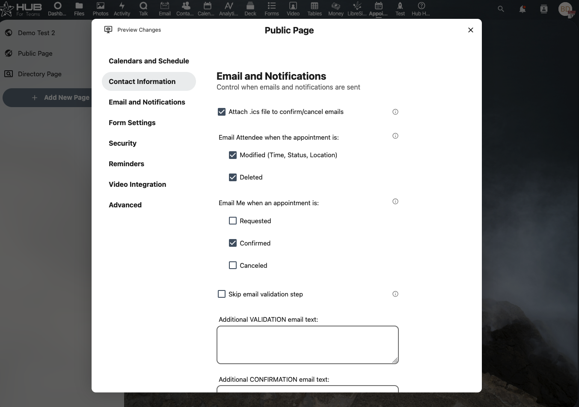Viewport: 579px width, 407px height.
Task: Click the Additional CONFIRMATION email text field
Action: click(x=308, y=389)
